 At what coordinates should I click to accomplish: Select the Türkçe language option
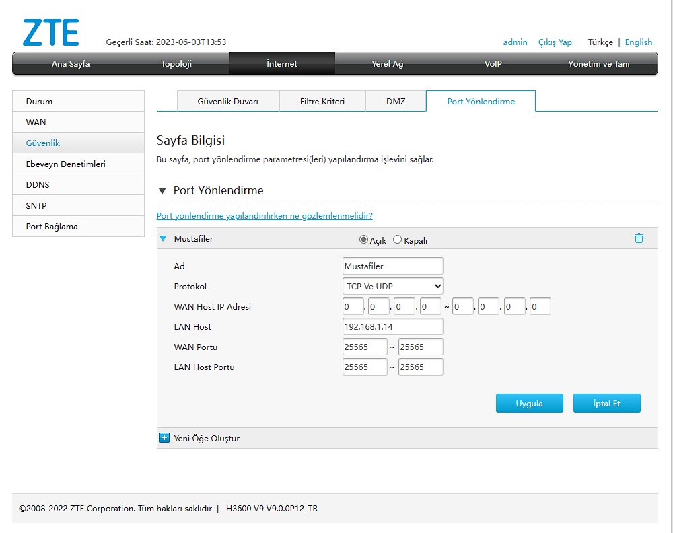[x=600, y=42]
